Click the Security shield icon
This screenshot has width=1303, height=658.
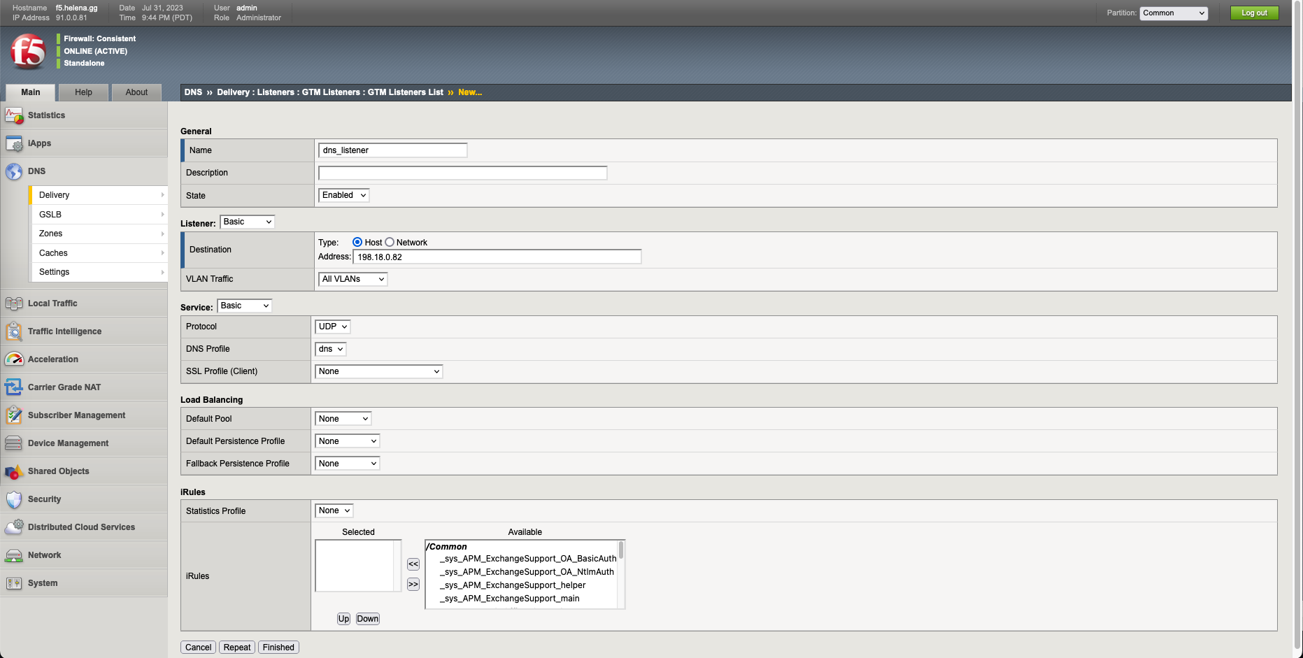click(x=14, y=499)
